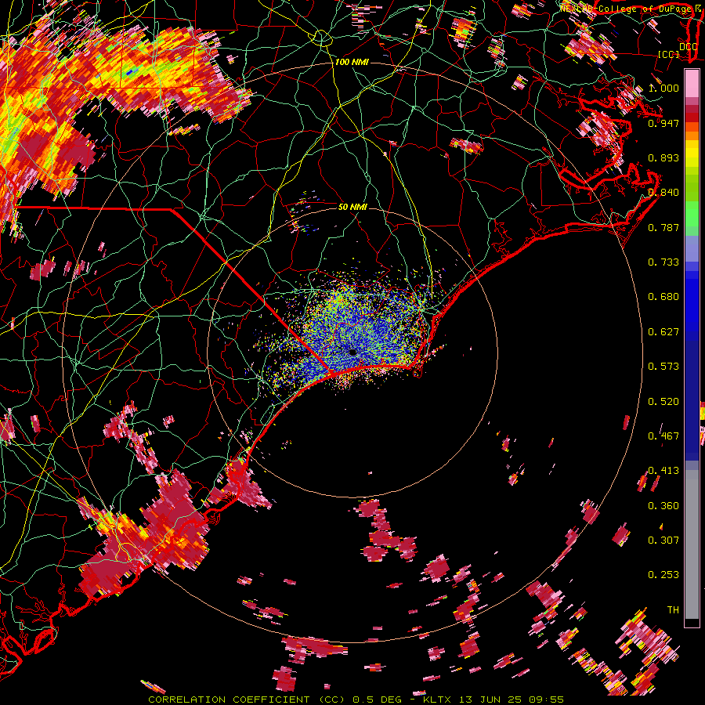Click the 1.000 legend value

pyautogui.click(x=663, y=88)
